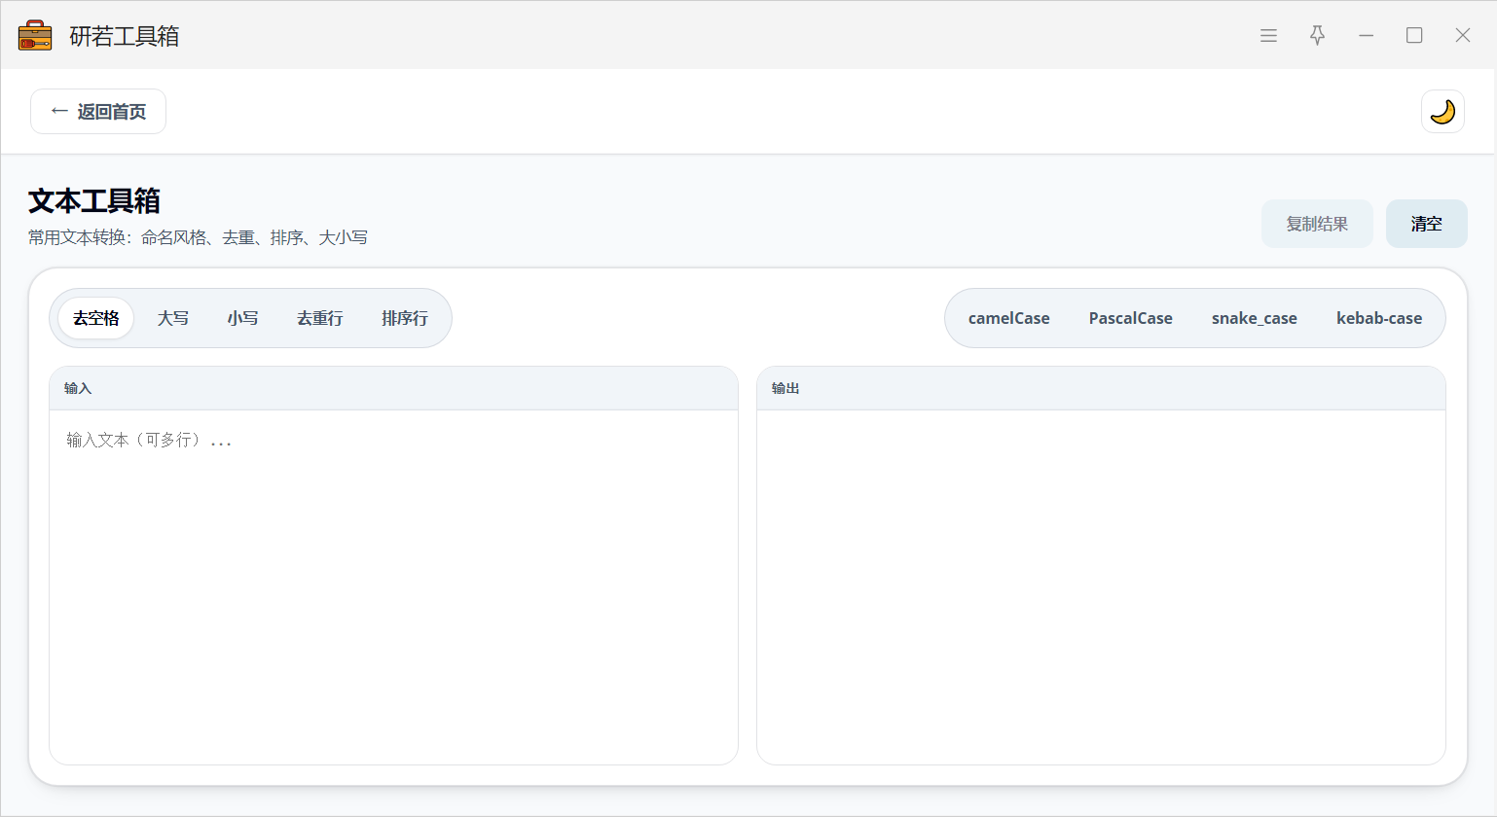Select the 去空格 mode
Image resolution: width=1497 pixels, height=817 pixels.
[96, 318]
